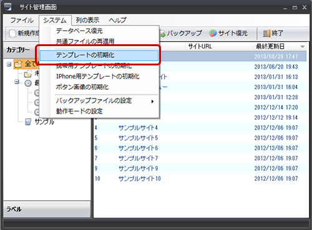Click the サイト復元 globe icon
The image size is (312, 230).
(213, 33)
